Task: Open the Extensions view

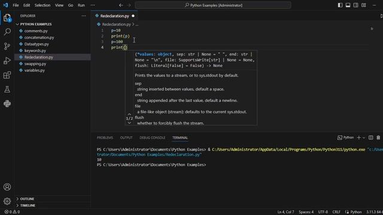Action: 7,75
